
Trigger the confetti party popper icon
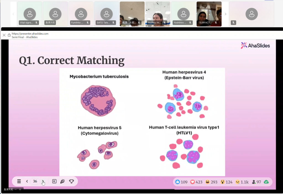[x=62, y=181]
